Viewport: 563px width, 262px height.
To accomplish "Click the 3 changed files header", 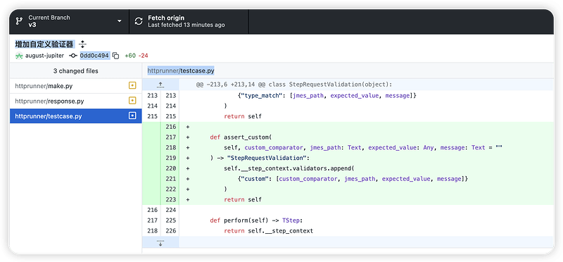I will tap(76, 71).
